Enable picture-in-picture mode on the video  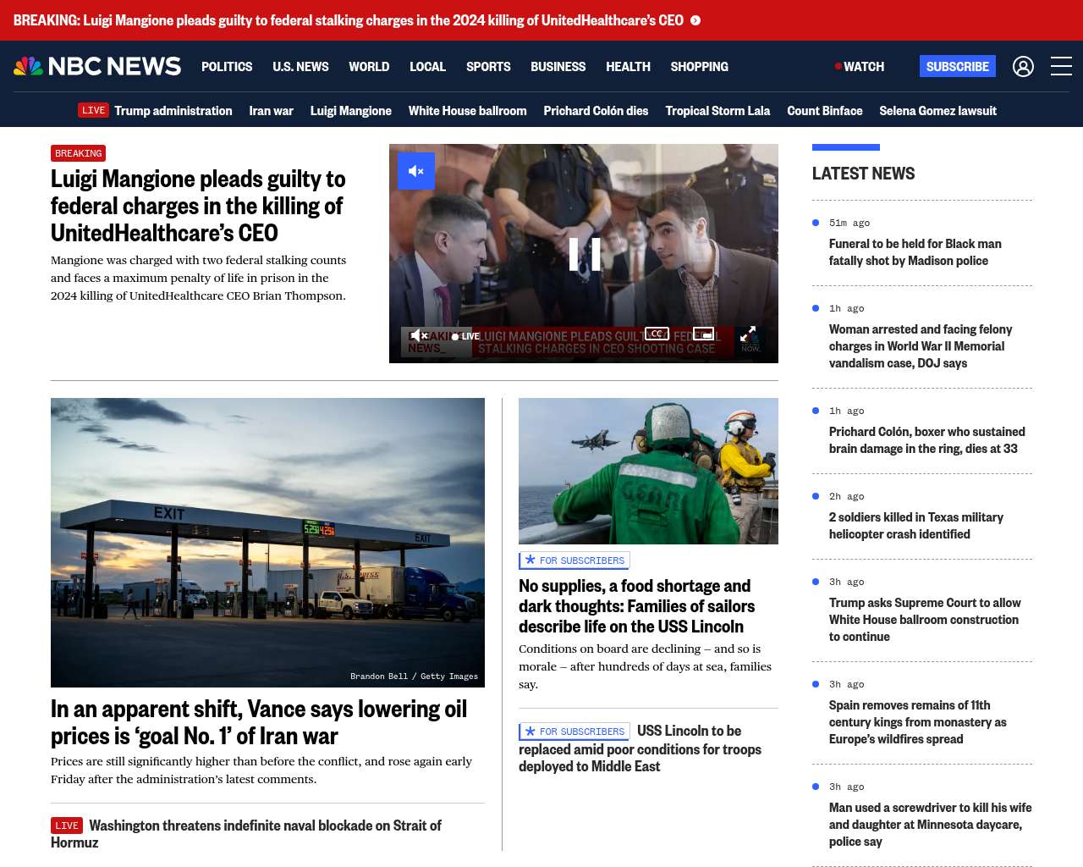coord(703,334)
